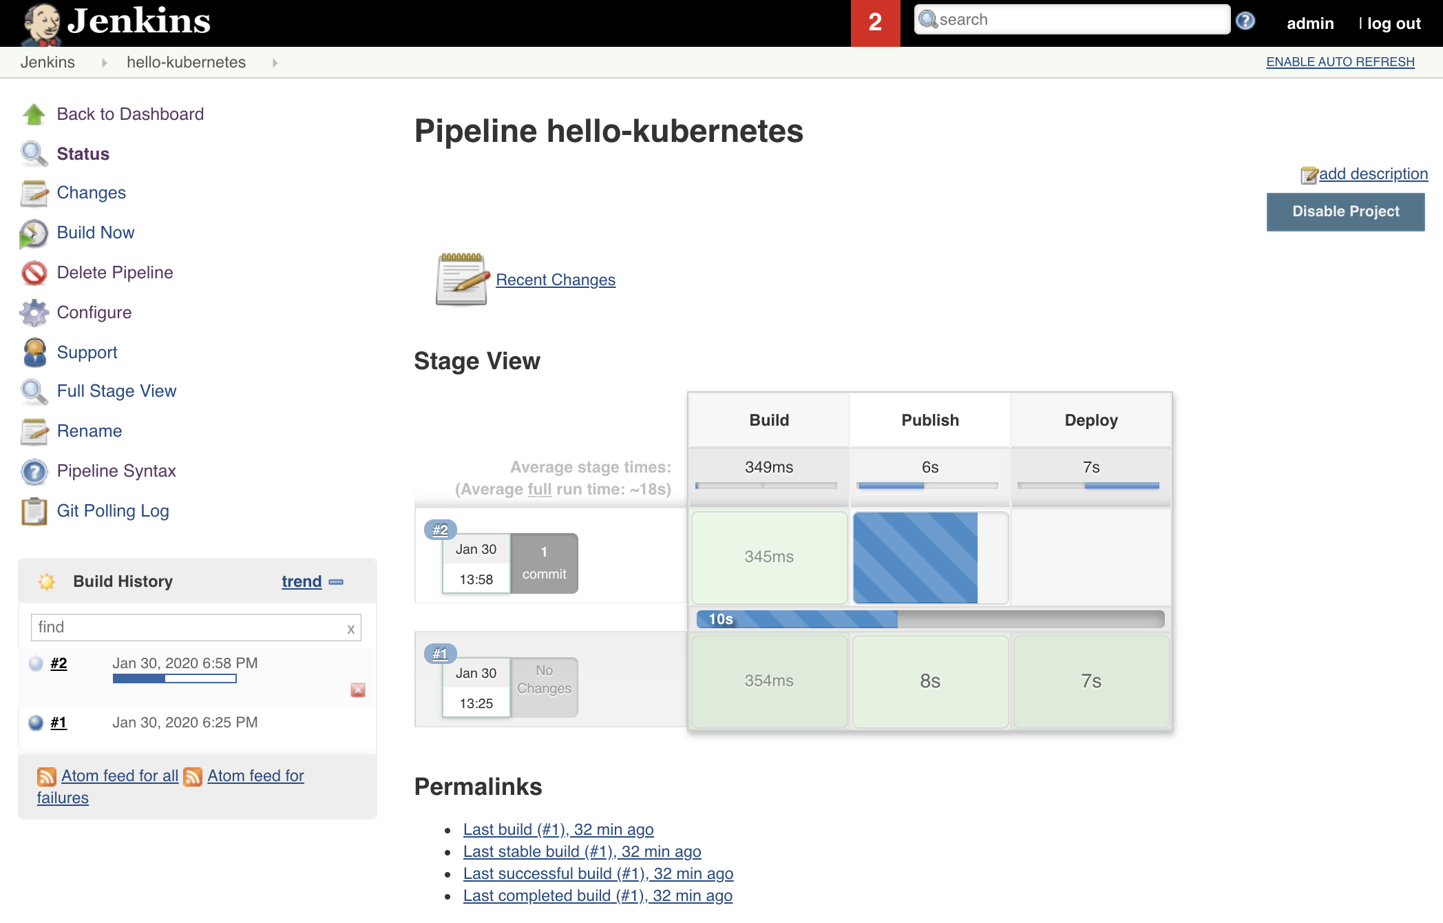Expand breadcrumb arrow after hello-kubernetes
This screenshot has height=923, width=1443.
pos(275,63)
